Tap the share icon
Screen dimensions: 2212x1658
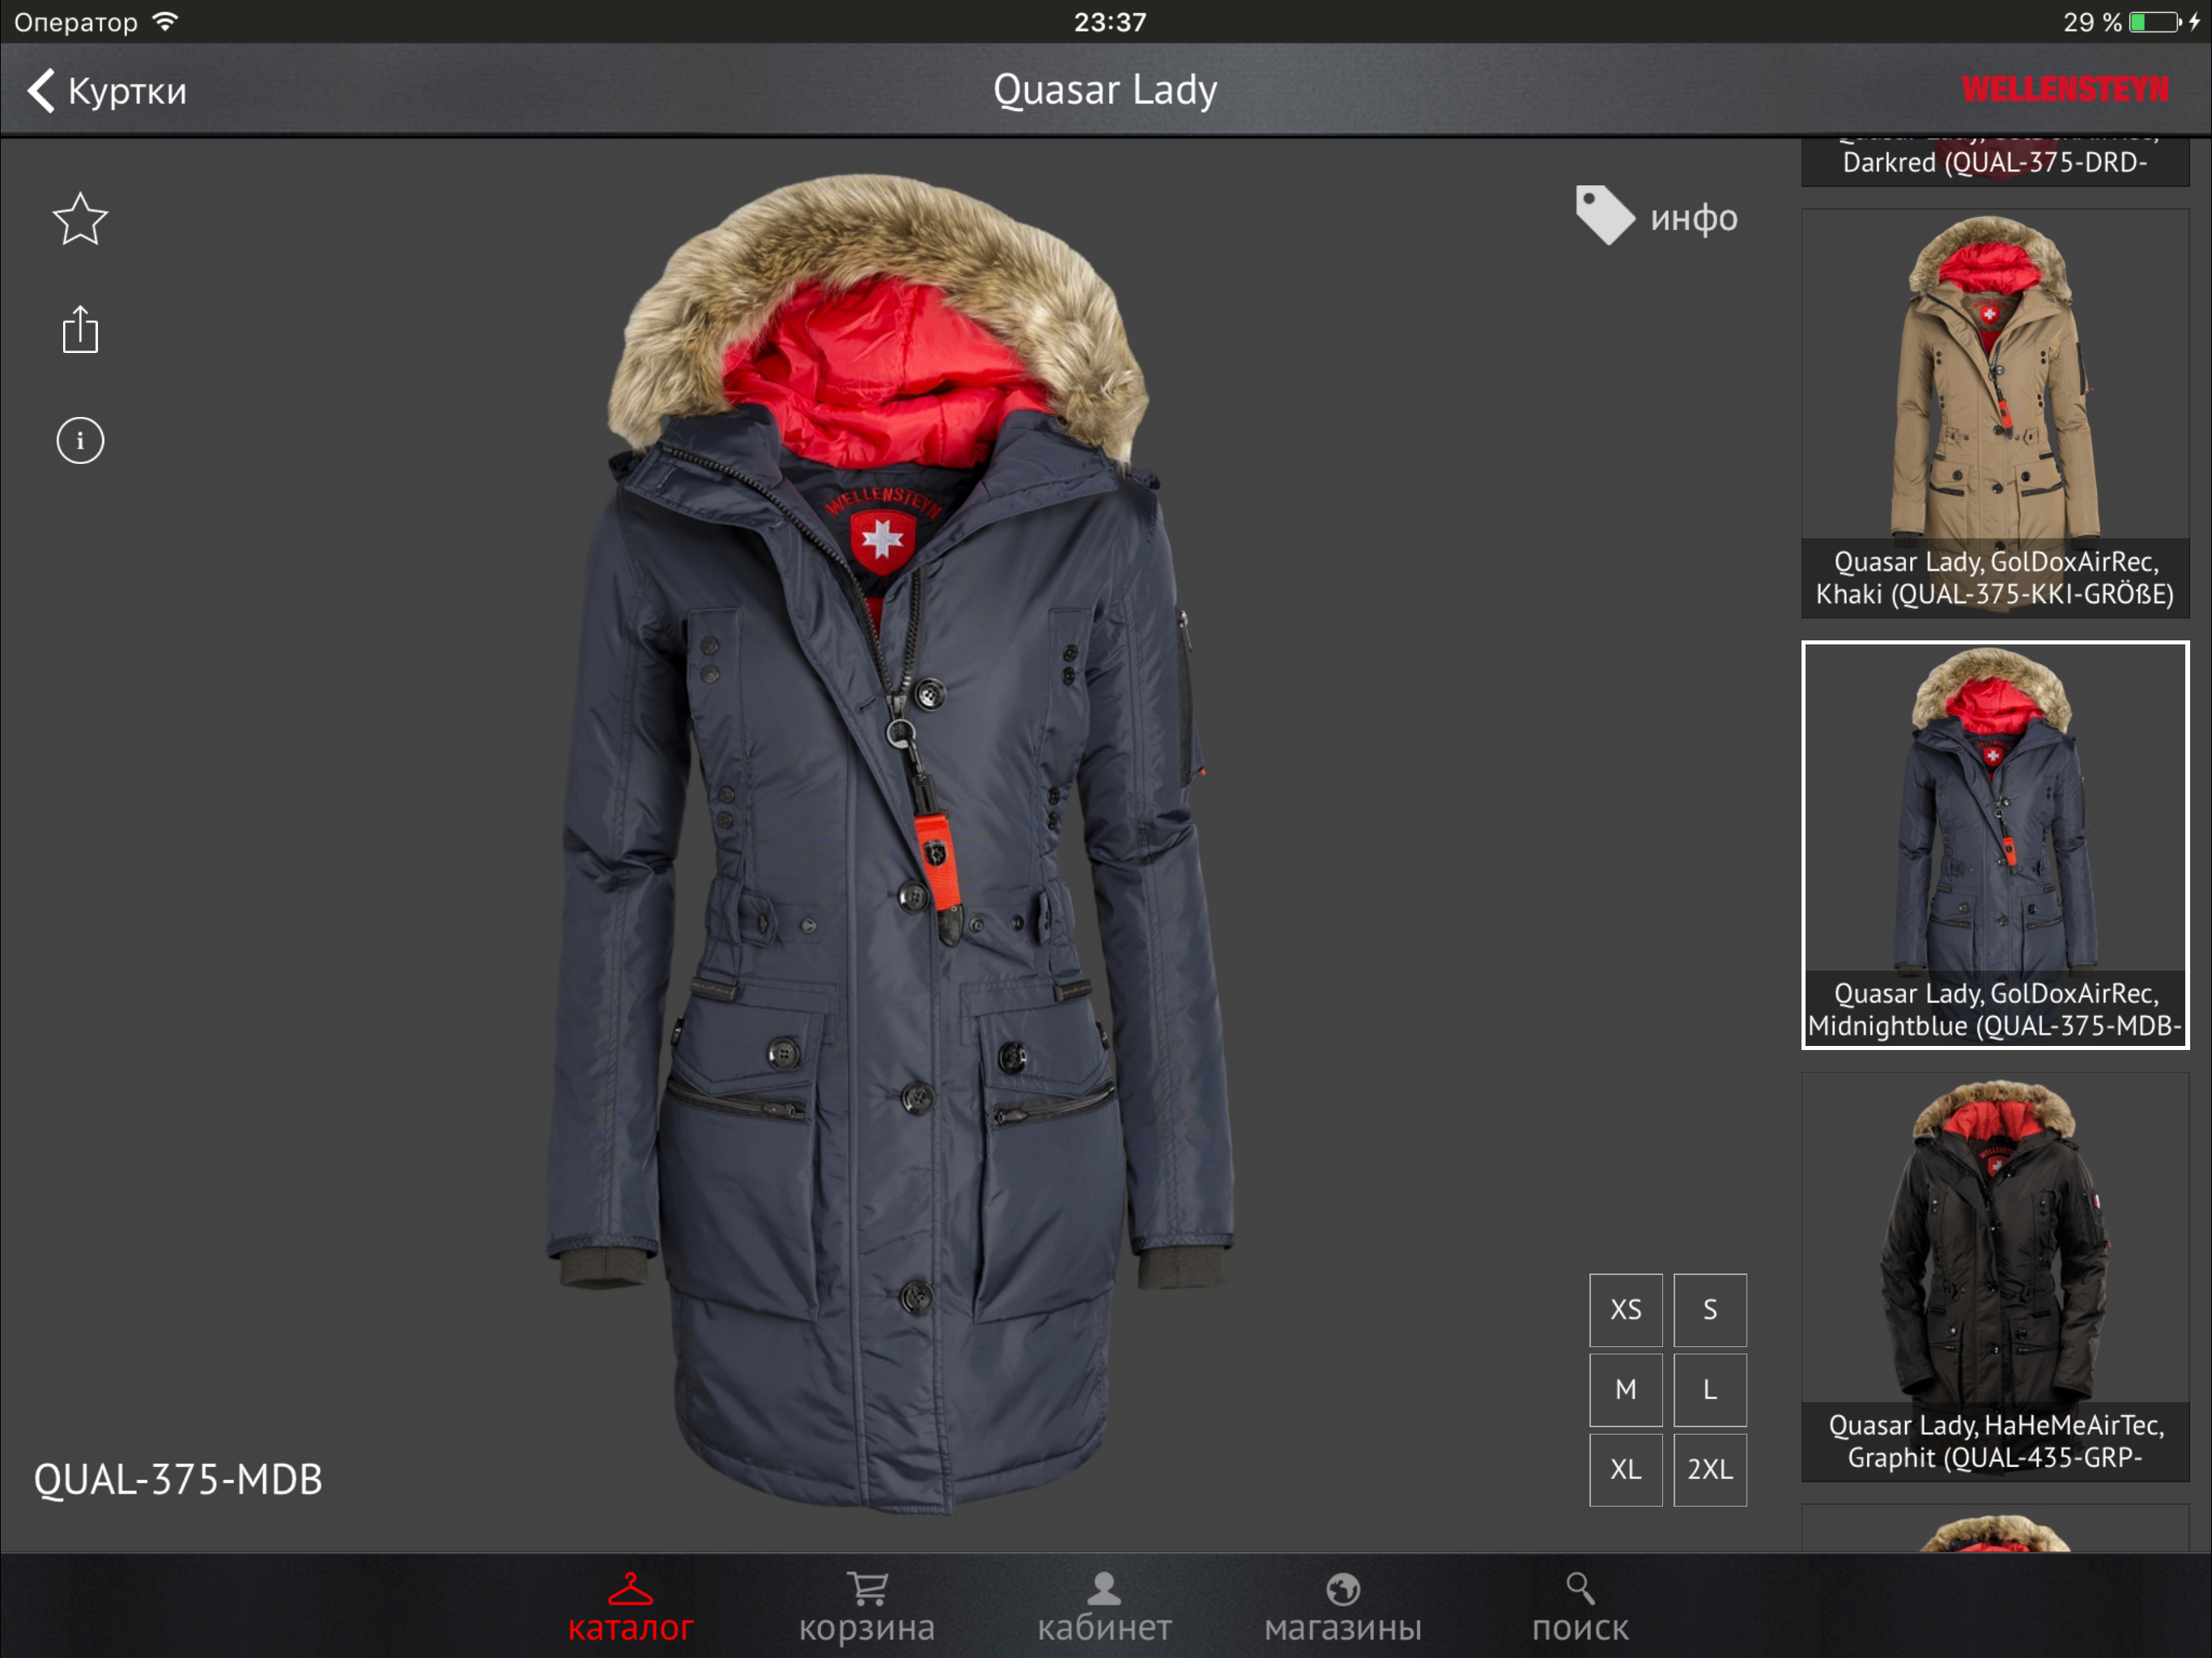point(80,329)
